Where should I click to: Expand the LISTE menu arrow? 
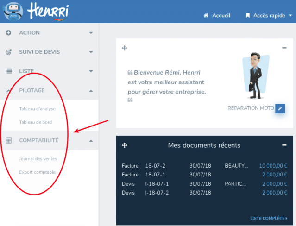tap(91, 71)
